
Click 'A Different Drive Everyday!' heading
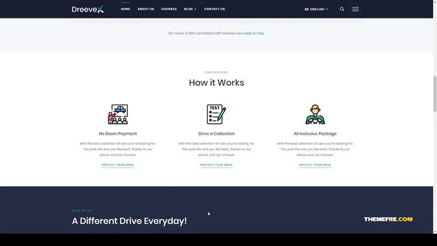point(129,221)
